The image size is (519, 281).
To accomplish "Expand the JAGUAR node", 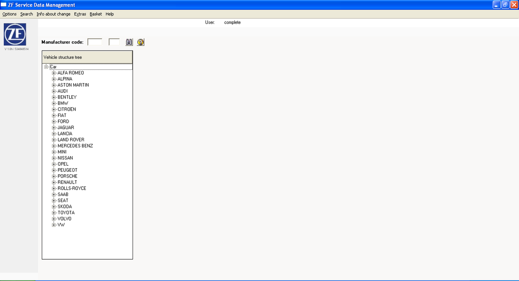I will 54,128.
